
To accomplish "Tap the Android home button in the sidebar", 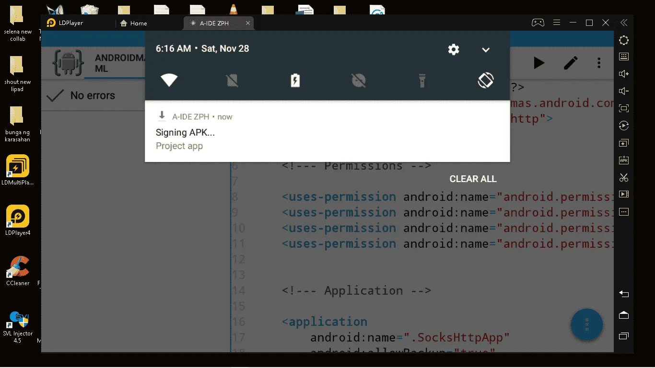I will pos(624,315).
